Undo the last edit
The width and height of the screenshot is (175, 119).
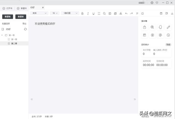[126, 13]
